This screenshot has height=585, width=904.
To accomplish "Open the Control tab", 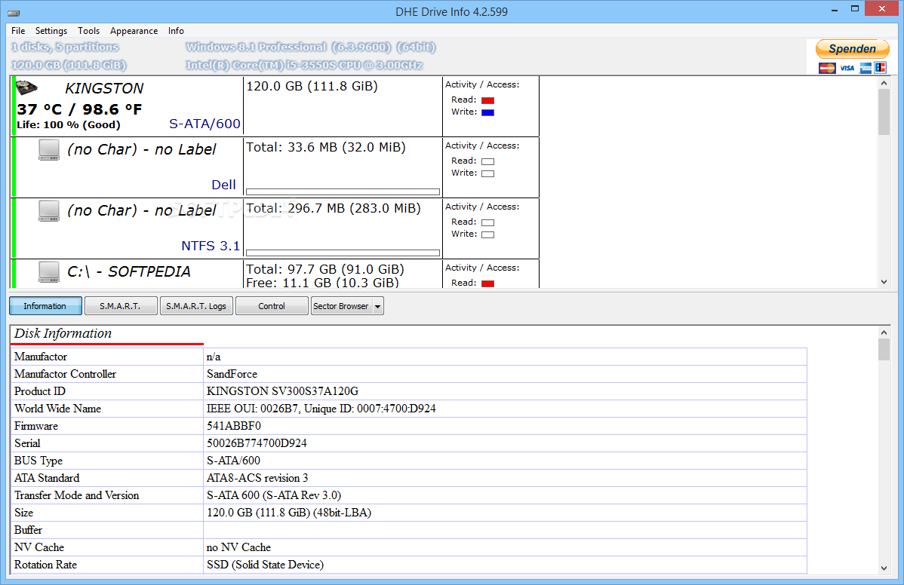I will pos(272,306).
